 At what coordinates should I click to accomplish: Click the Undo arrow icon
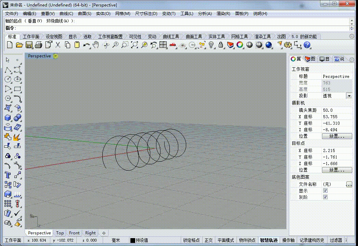(x=86, y=45)
